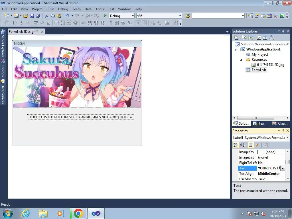Viewport: 292px width, 219px height.
Task: Collapse the WindowsApplication1 project node
Action: [236, 50]
